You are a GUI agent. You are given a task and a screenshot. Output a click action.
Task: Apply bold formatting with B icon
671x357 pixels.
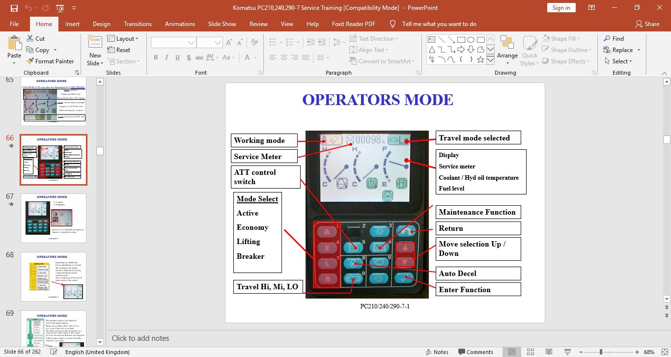point(156,57)
